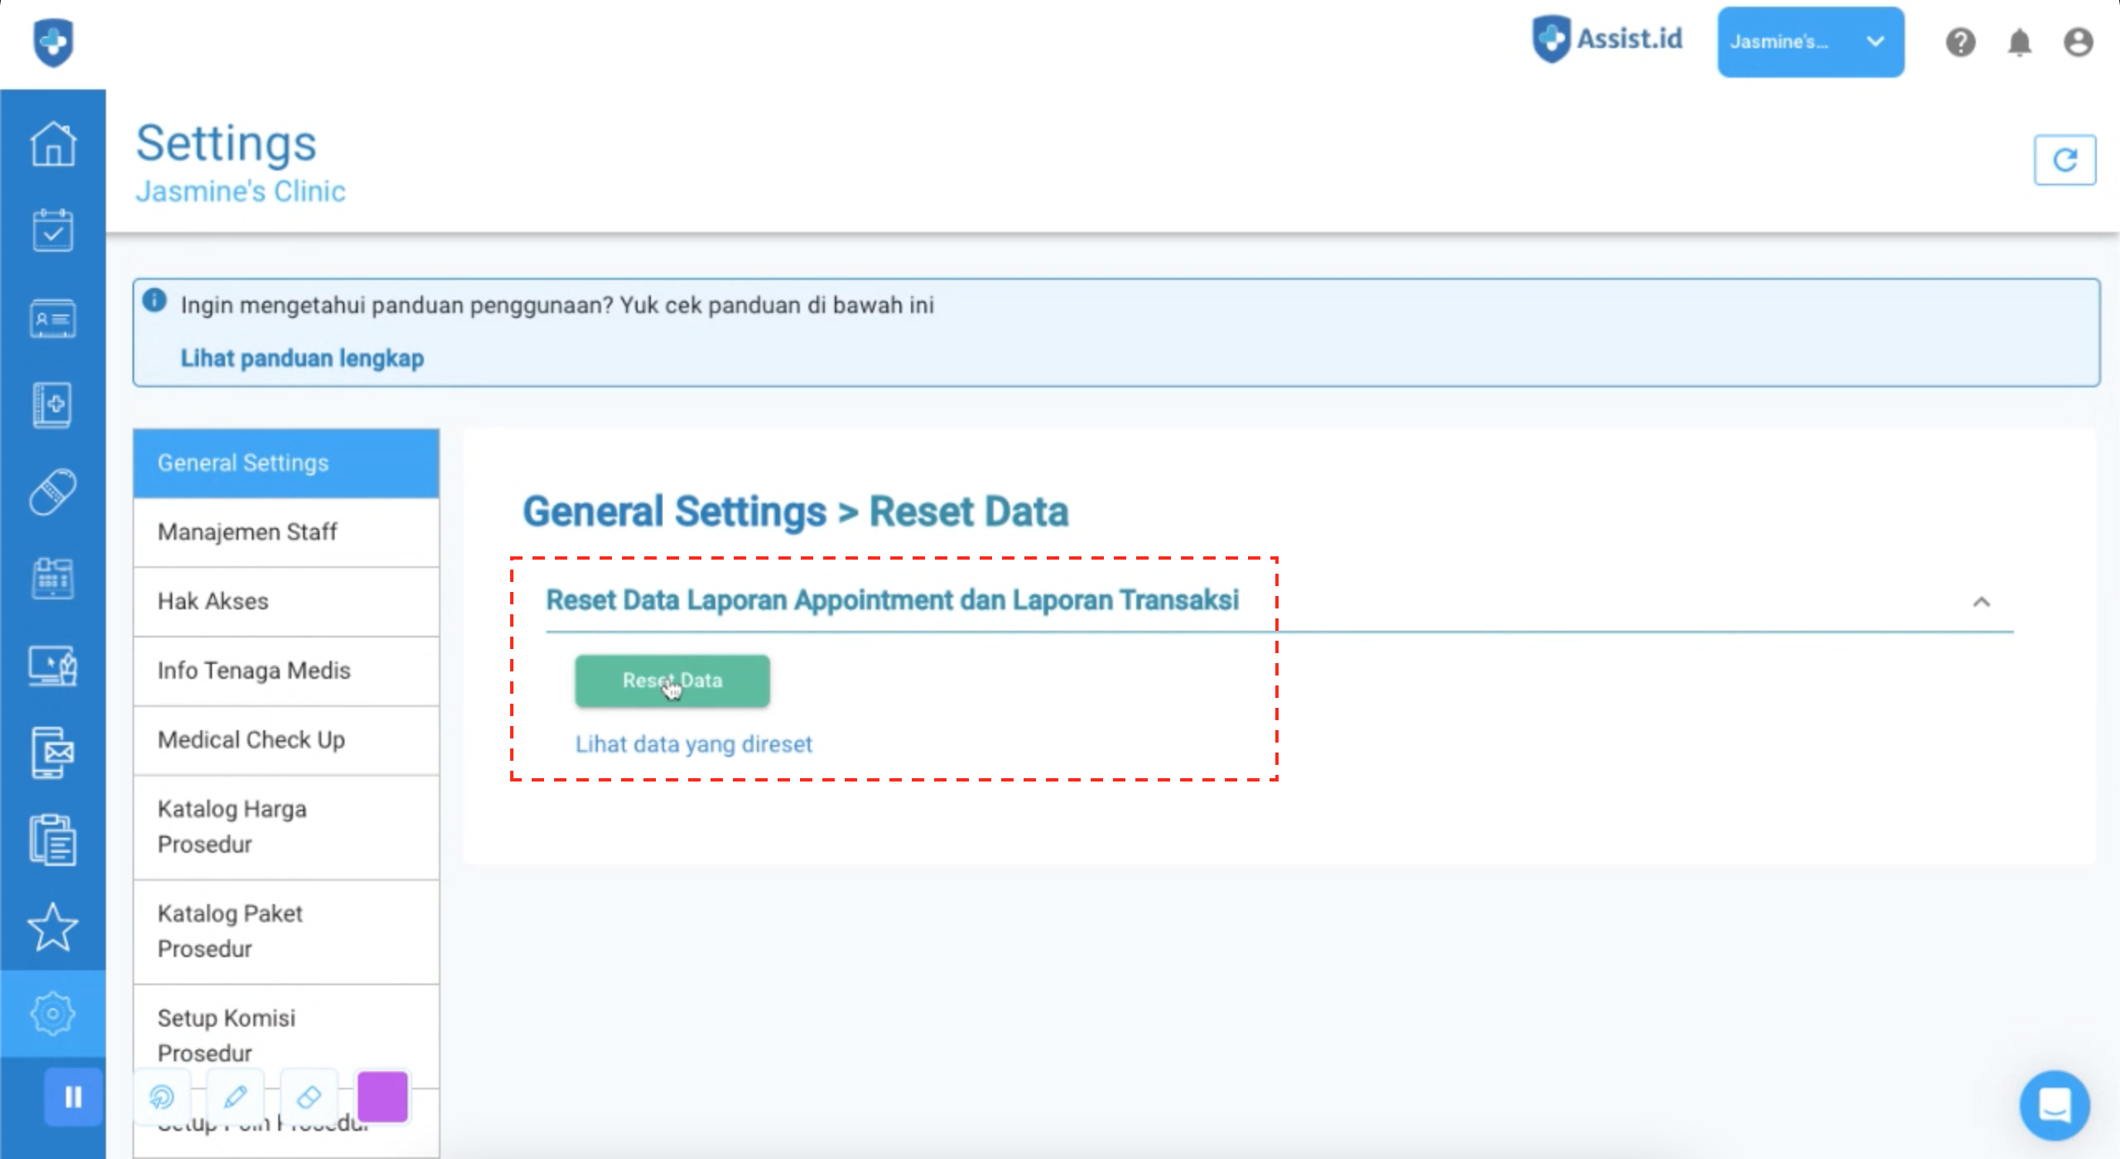The height and width of the screenshot is (1159, 2120).
Task: Open the medical record book icon
Action: [x=53, y=405]
